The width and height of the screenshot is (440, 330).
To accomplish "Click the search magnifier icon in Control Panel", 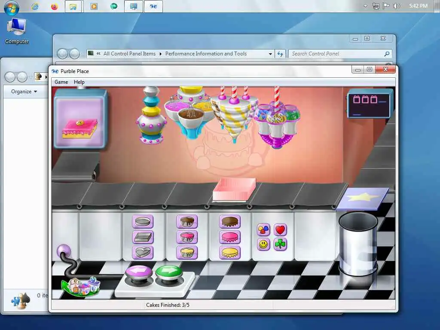I will click(387, 54).
